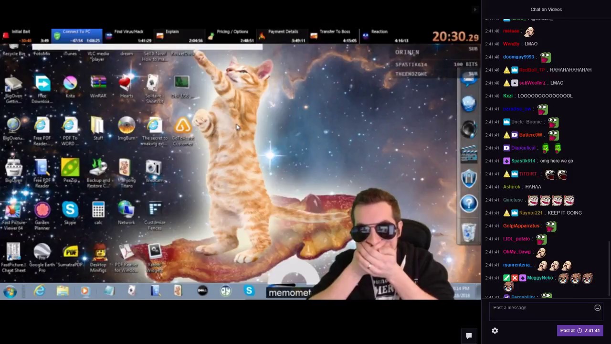
Task: Click the Windows Start button
Action: [10, 291]
